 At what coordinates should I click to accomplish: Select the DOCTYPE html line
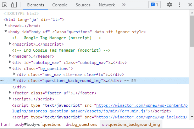[x=21, y=13]
